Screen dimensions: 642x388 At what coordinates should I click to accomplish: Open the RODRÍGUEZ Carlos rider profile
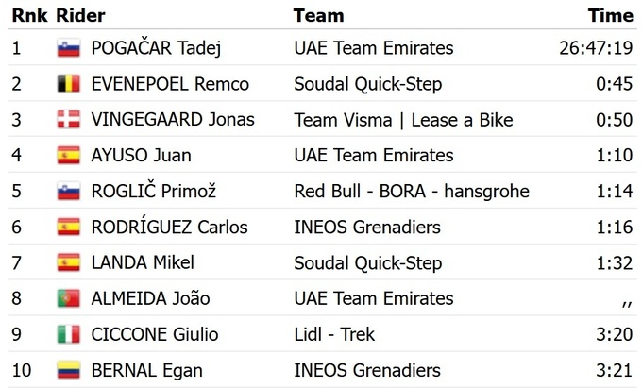click(169, 228)
